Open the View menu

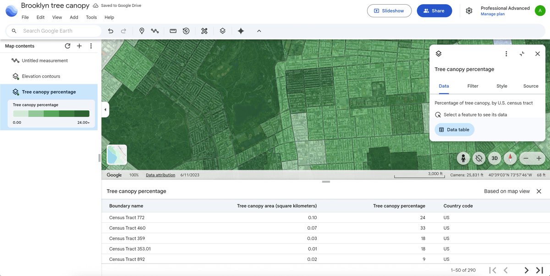coord(57,17)
